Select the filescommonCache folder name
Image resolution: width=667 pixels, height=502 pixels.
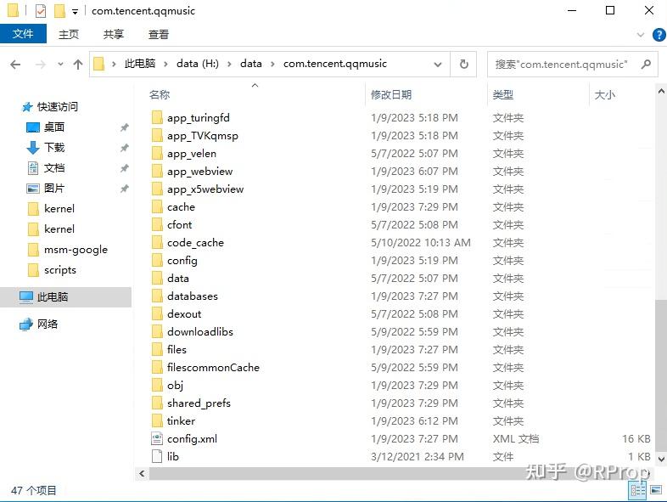click(213, 368)
